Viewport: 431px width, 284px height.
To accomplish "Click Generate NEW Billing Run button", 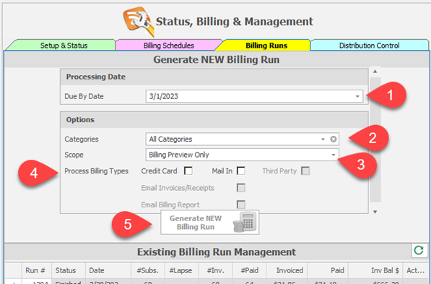I will (210, 223).
